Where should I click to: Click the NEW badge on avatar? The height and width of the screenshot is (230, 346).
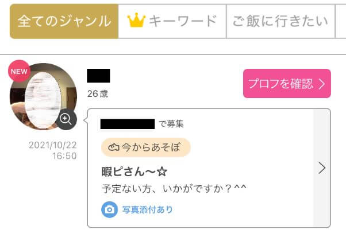point(19,71)
